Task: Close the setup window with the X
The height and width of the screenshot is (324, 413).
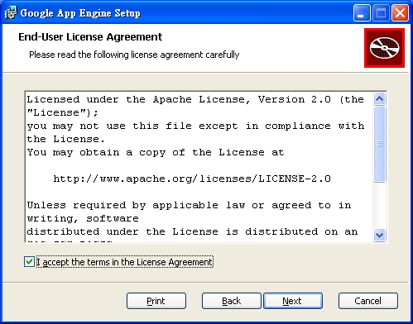Action: (400, 13)
